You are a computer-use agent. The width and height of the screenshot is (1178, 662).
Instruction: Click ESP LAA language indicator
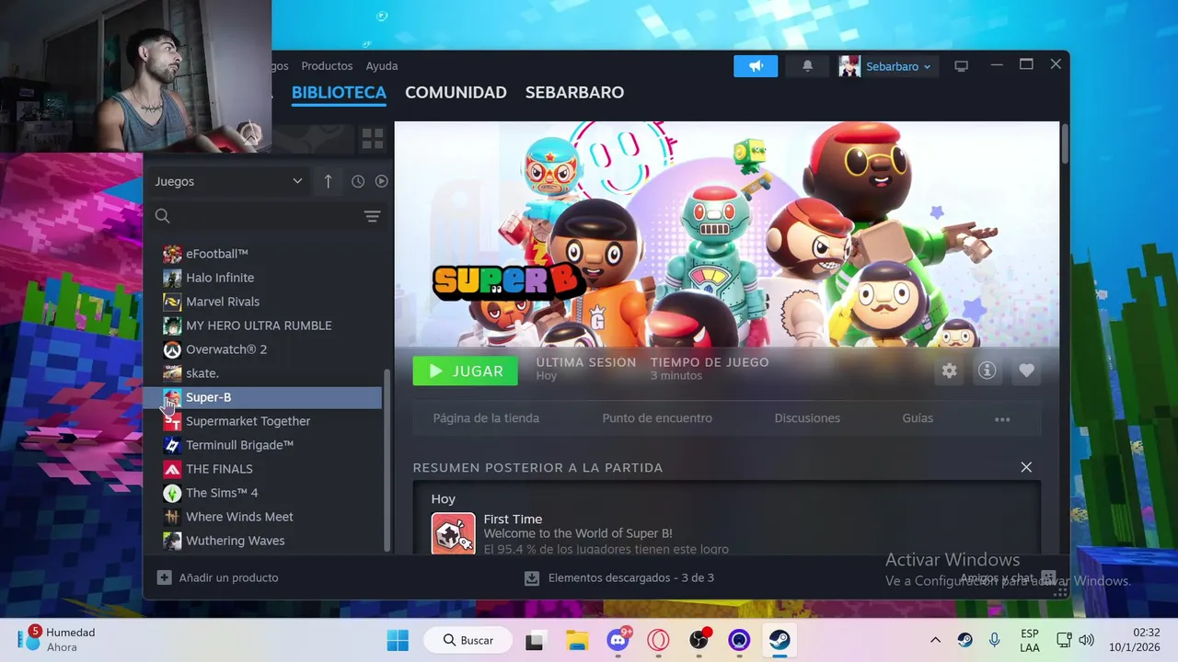1030,640
